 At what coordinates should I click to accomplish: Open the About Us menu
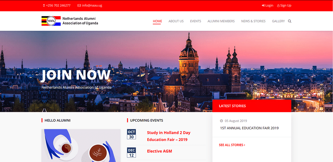[176, 21]
